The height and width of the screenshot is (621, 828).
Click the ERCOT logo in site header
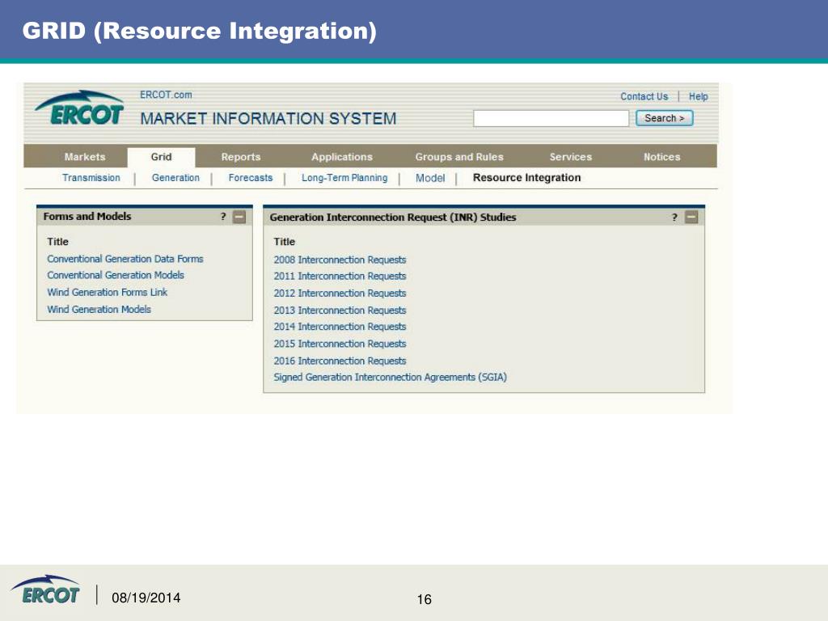point(80,109)
